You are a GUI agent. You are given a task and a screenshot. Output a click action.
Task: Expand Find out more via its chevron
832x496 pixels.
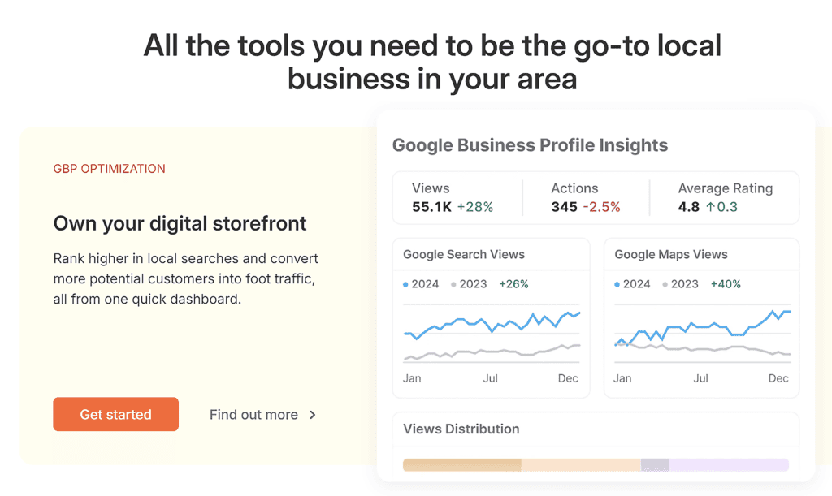pos(312,414)
